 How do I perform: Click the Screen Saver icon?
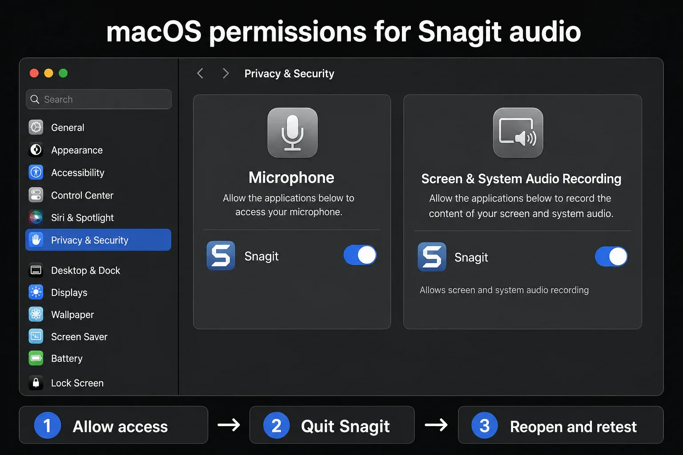[x=36, y=336]
